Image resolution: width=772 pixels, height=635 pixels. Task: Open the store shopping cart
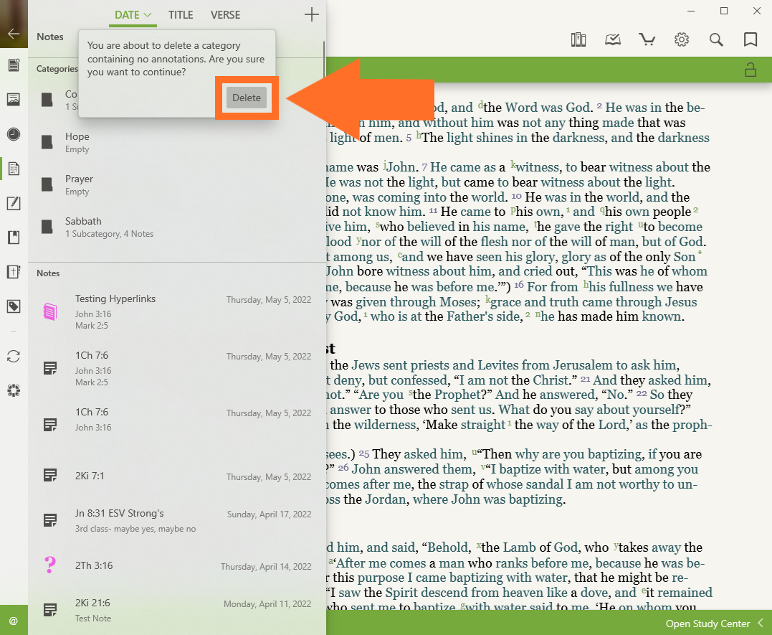pos(647,39)
